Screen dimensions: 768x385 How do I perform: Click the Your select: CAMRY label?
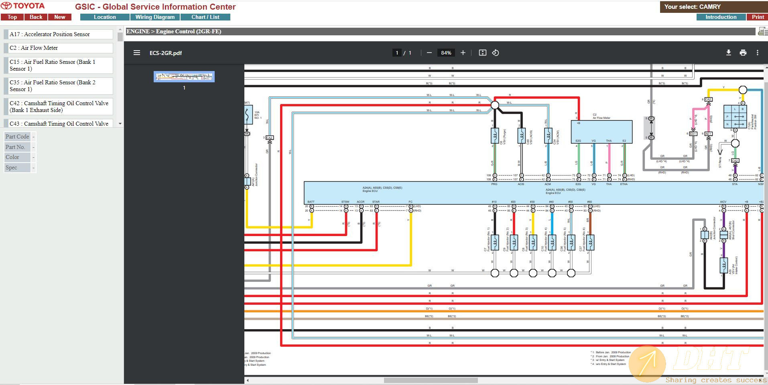[693, 7]
